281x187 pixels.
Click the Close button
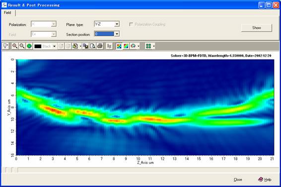[x=238, y=180]
